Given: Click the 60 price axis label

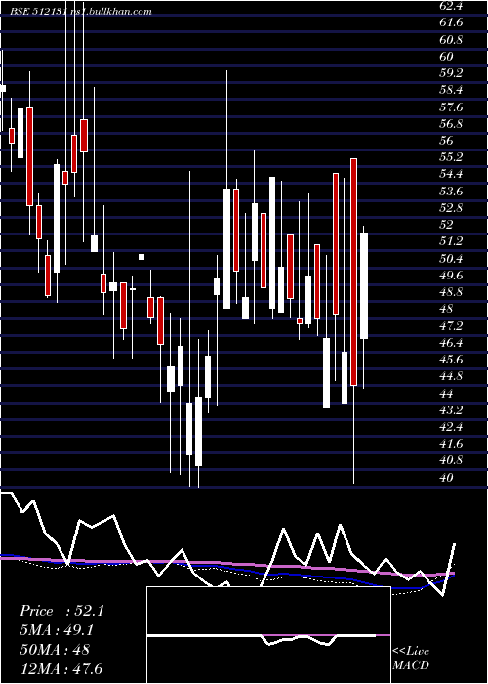Looking at the screenshot, I should pyautogui.click(x=447, y=57).
